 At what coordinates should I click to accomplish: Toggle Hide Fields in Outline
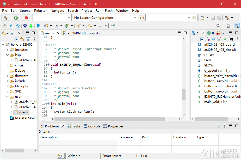pyautogui.click(x=213, y=39)
